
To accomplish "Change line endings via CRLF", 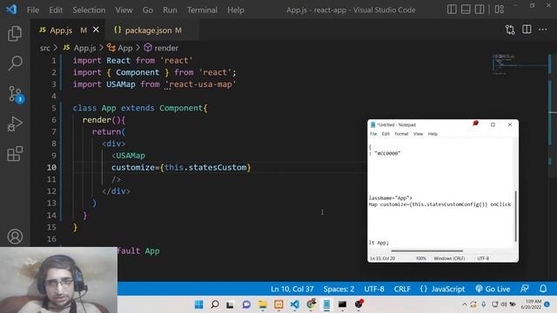I will pyautogui.click(x=402, y=289).
